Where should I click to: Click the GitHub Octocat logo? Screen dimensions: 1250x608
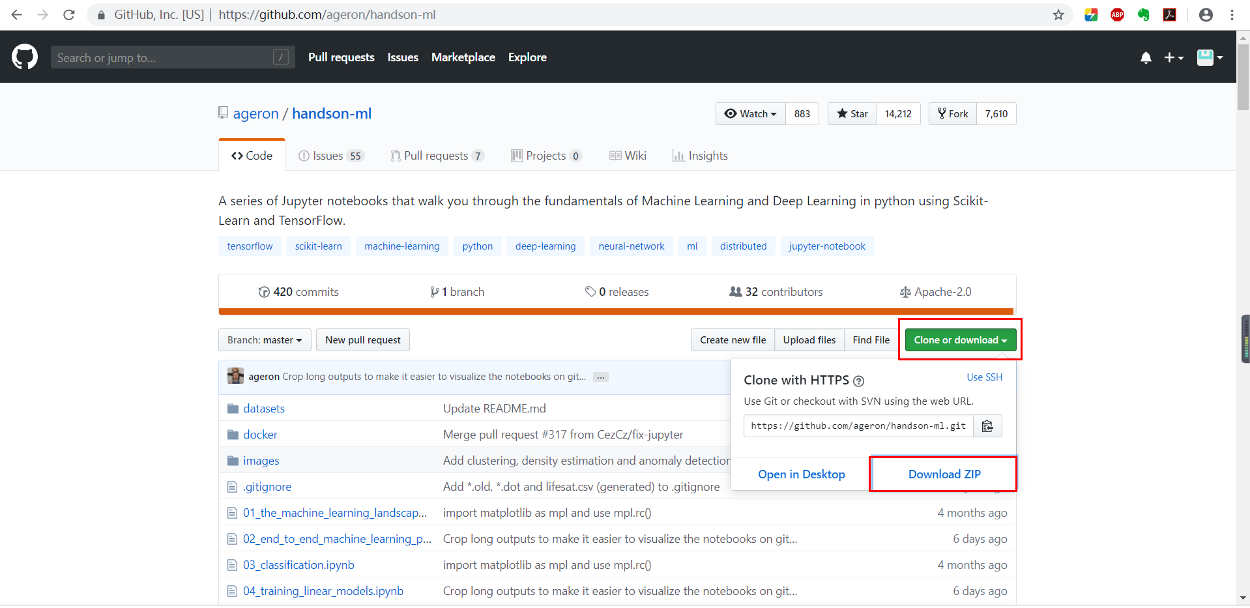pyautogui.click(x=25, y=57)
